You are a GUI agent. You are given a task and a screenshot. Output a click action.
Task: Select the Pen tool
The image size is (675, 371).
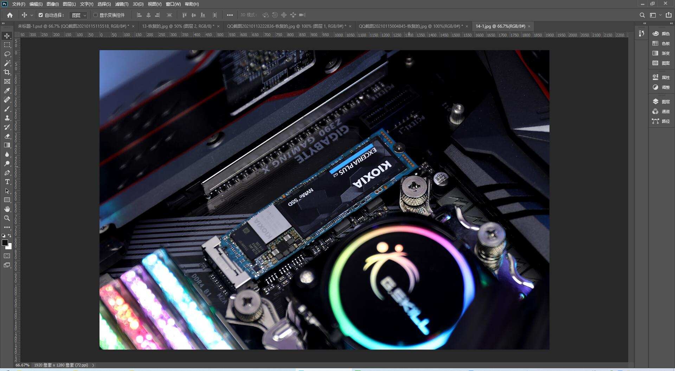point(7,173)
